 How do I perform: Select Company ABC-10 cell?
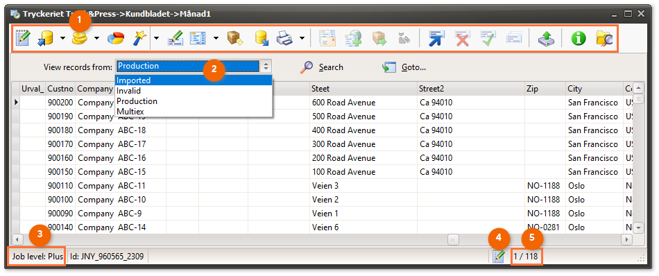coord(121,200)
